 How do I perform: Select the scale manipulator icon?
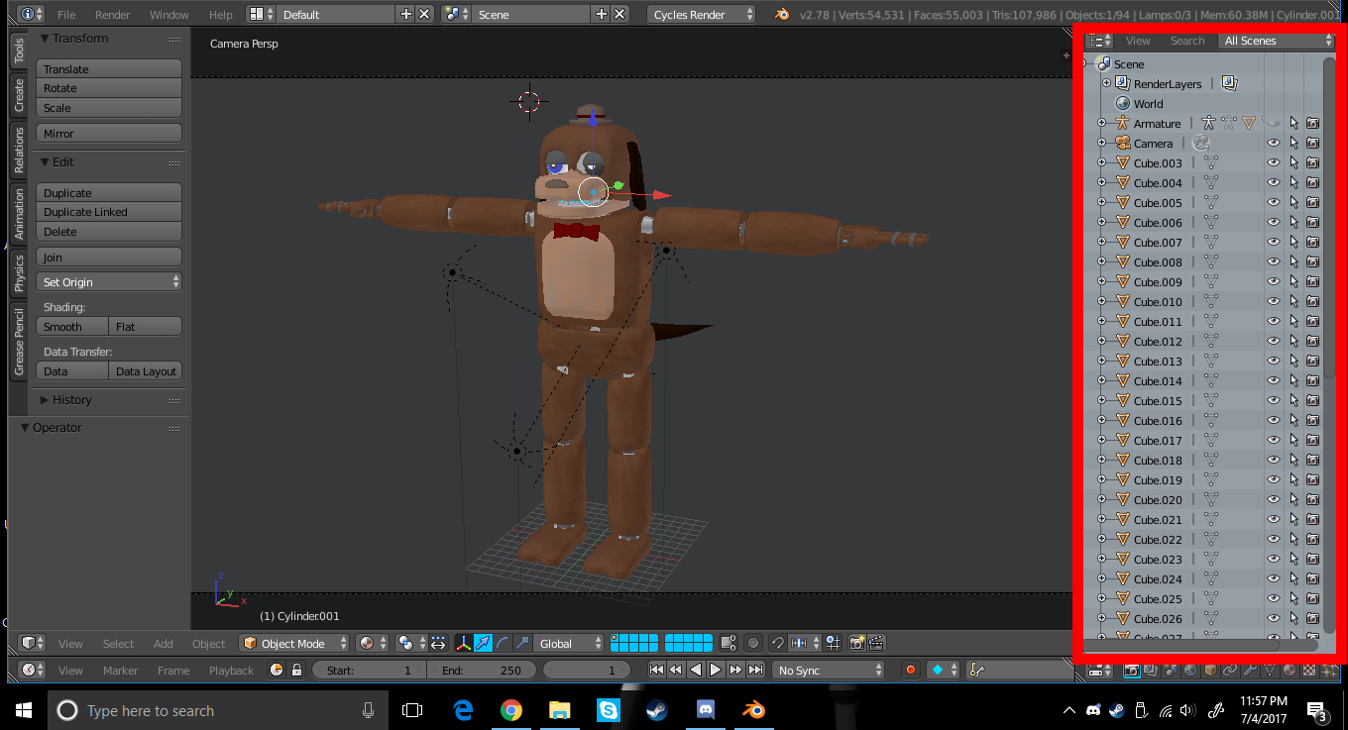click(x=522, y=643)
